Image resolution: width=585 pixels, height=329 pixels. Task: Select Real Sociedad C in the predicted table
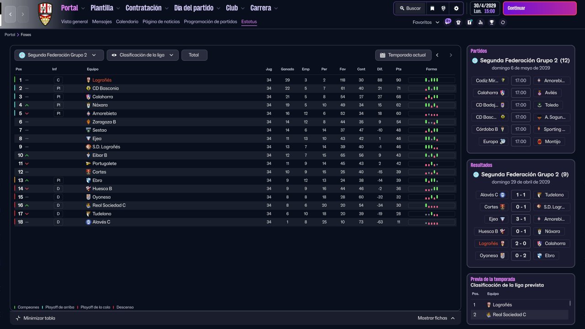[x=510, y=315]
